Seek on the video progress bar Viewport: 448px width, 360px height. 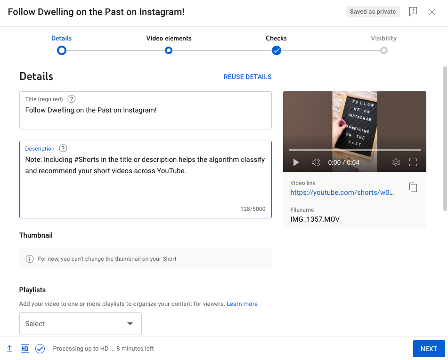tap(355, 150)
